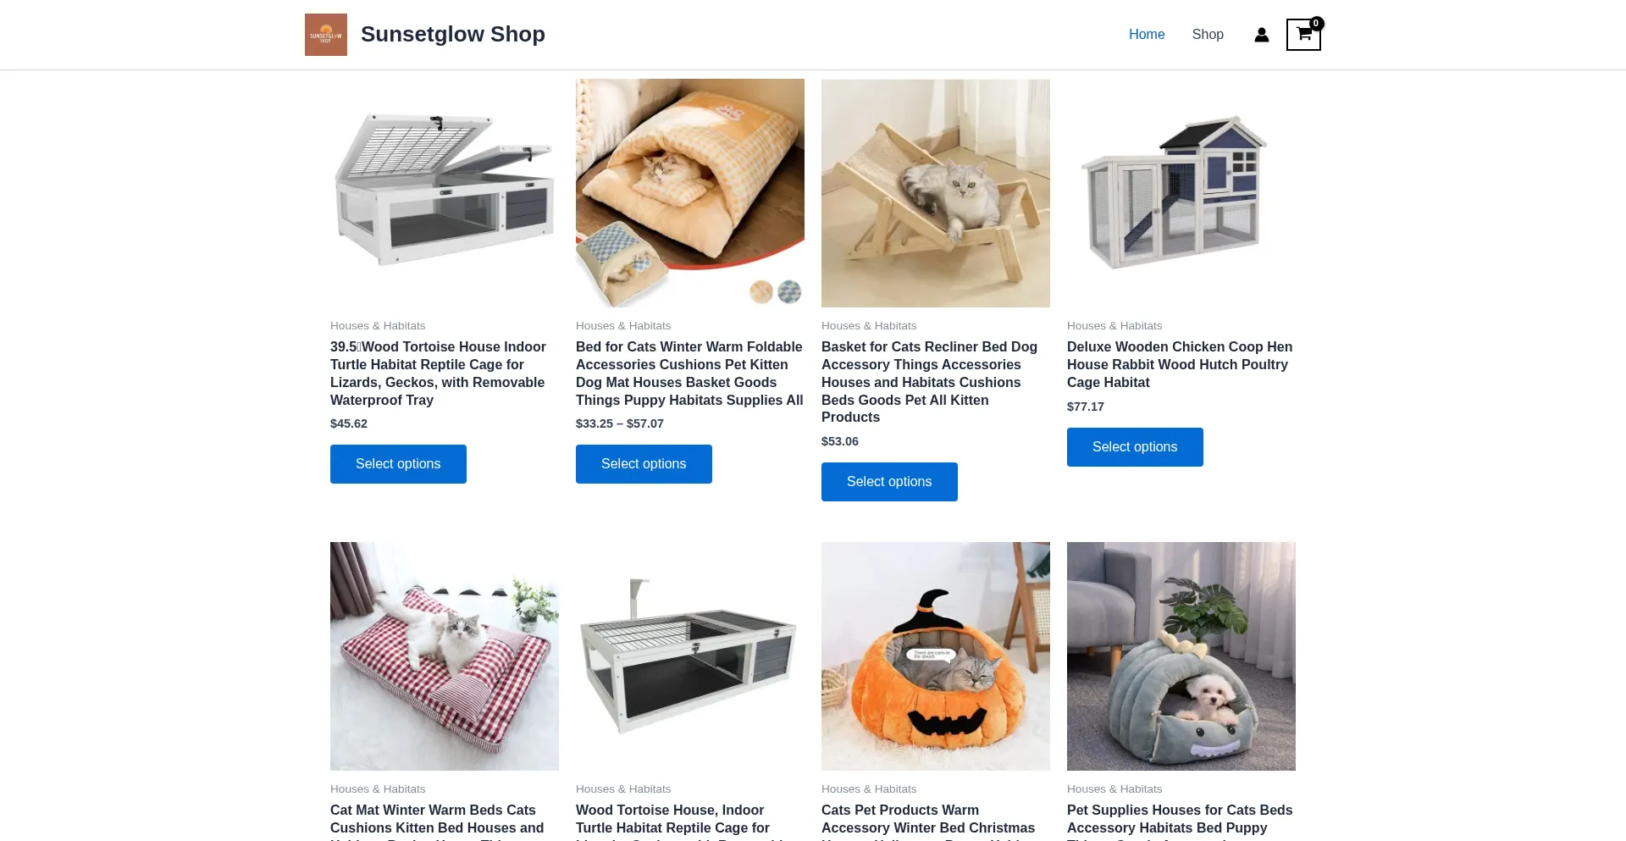
Task: Open the Pet Supplies Houses for Cats title
Action: coord(1180,820)
